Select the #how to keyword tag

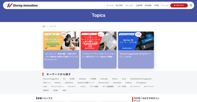[115, 79]
